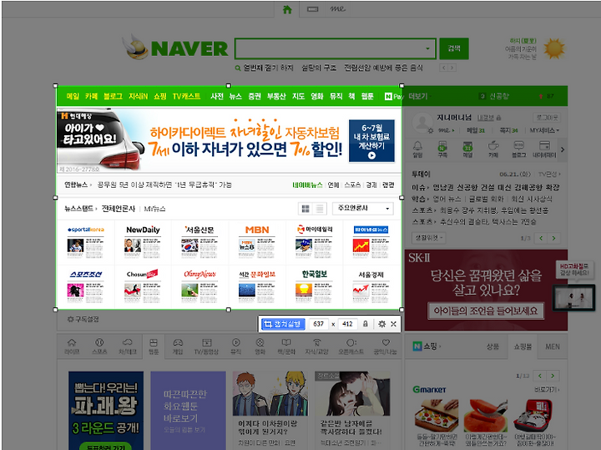Switch newsstand to thumbnail grid view
Screen dimensions: 601x450
(306, 209)
